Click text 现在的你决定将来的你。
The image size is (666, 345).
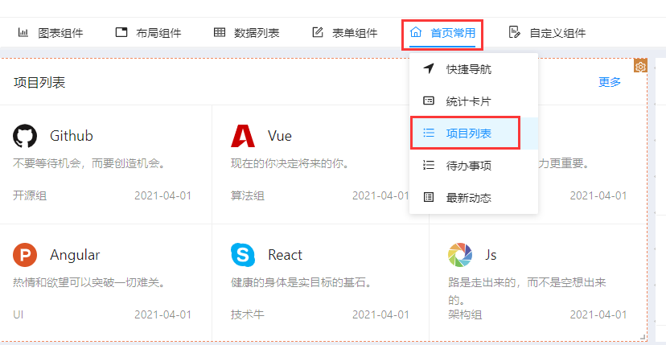click(x=290, y=163)
